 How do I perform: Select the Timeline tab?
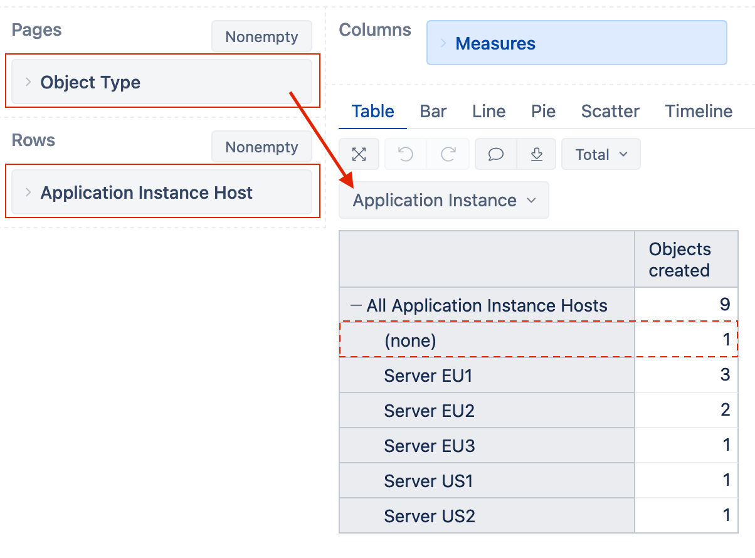click(699, 112)
